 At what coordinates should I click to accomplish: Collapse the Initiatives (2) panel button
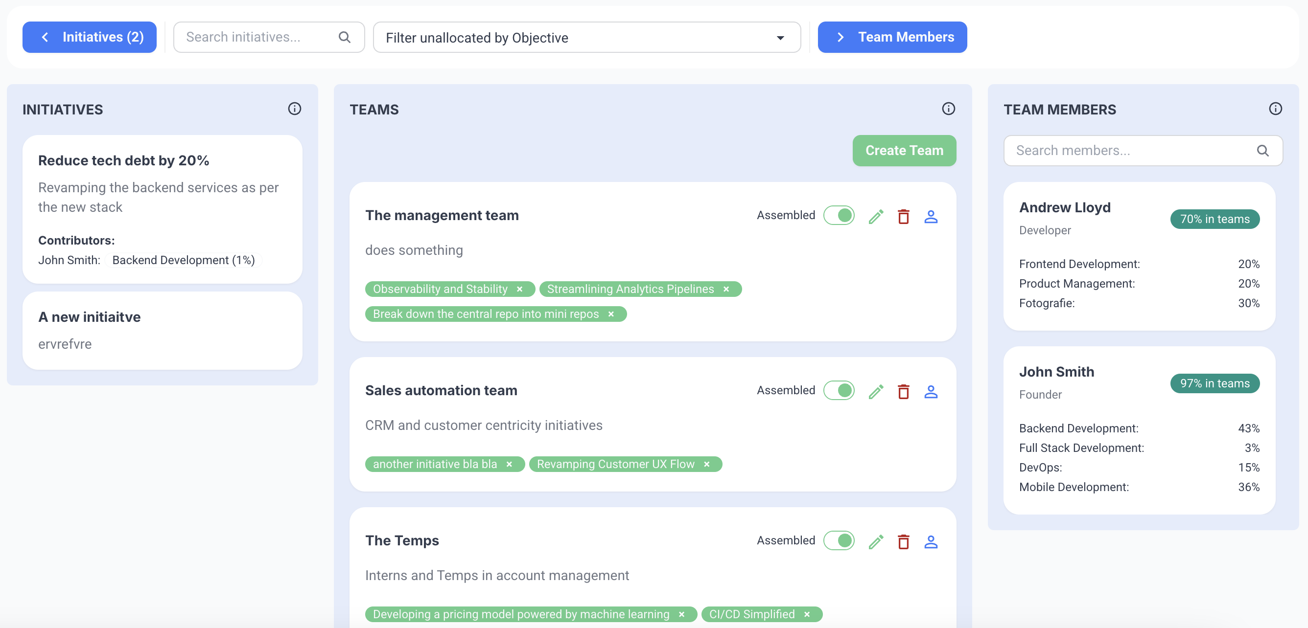pos(90,37)
